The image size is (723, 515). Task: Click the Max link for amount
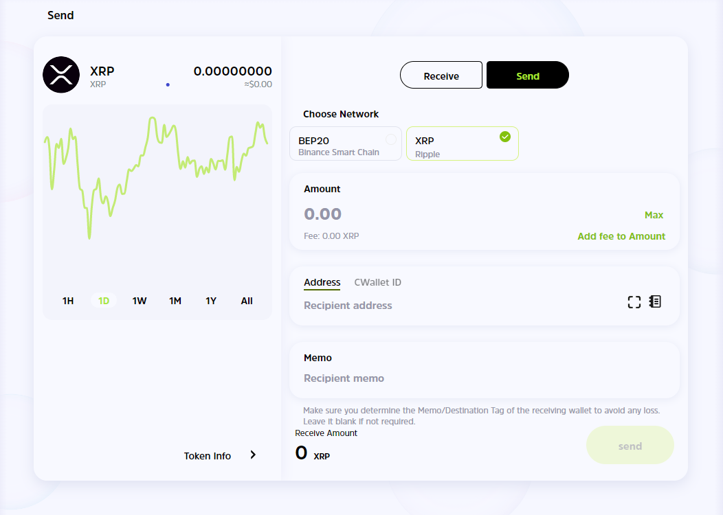click(654, 215)
